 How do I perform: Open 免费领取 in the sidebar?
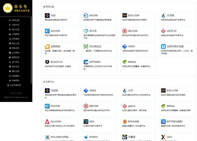click(x=14, y=80)
